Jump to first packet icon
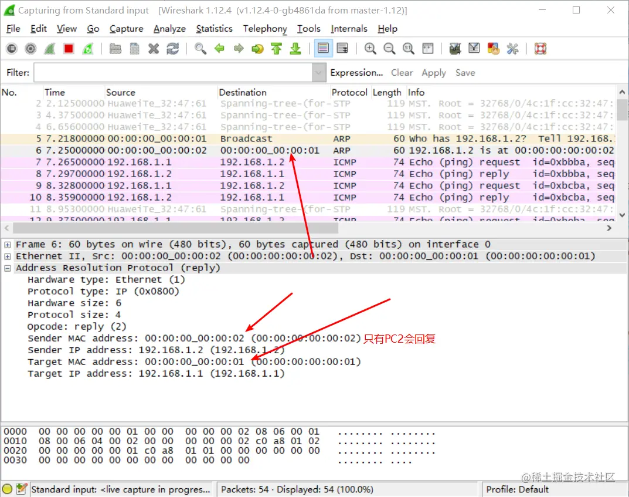 click(x=276, y=49)
